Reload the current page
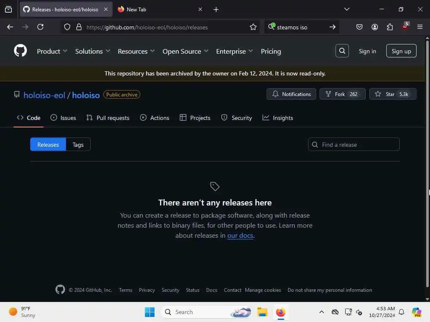This screenshot has width=430, height=322. pos(40,27)
